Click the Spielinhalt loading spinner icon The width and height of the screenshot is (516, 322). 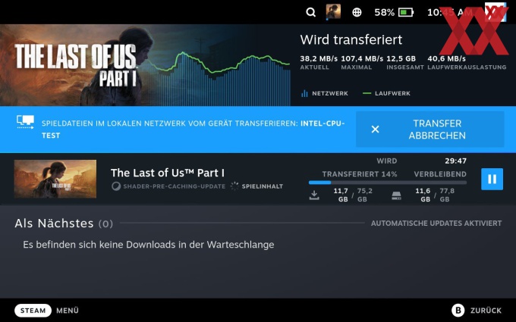coord(234,186)
